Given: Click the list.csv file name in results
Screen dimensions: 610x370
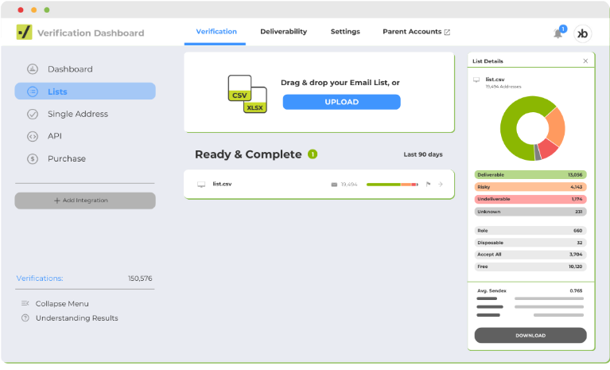Looking at the screenshot, I should (222, 184).
